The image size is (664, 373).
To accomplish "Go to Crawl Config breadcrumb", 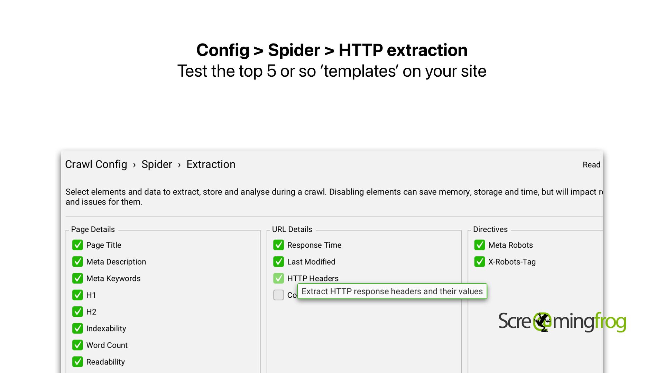I will tap(96, 164).
